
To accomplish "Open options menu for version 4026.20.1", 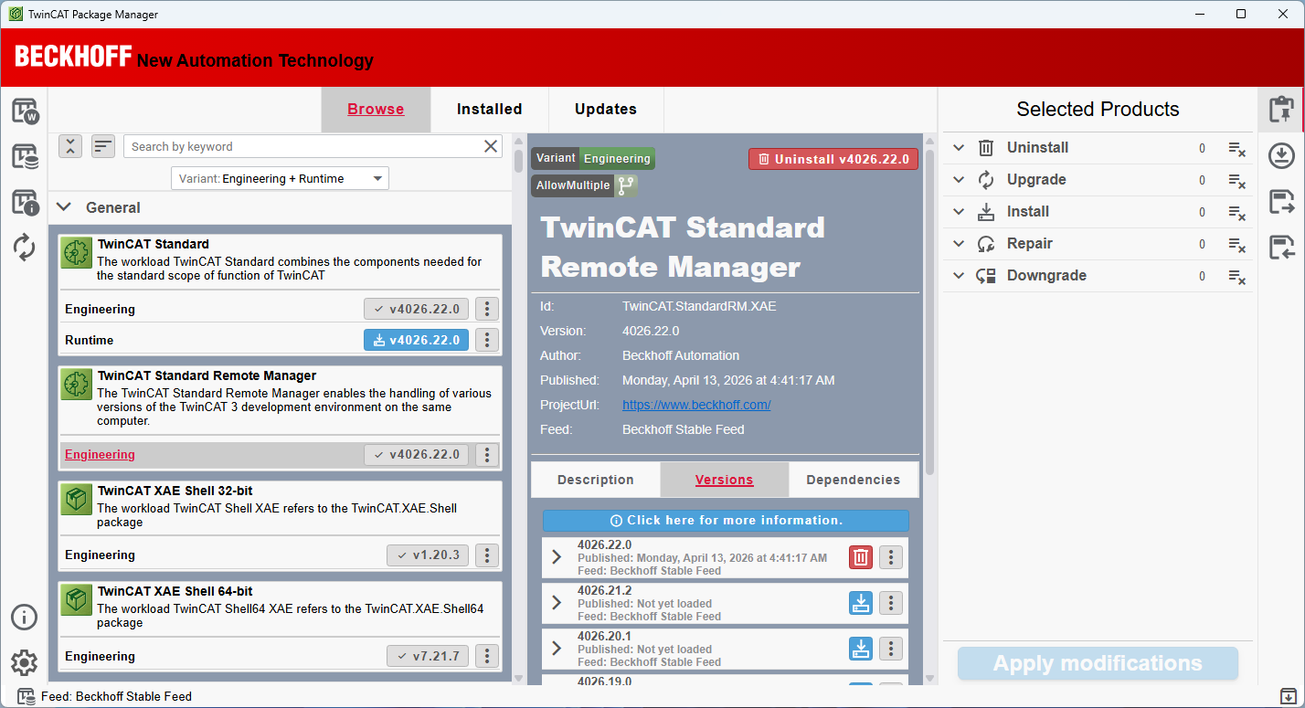I will coord(891,649).
